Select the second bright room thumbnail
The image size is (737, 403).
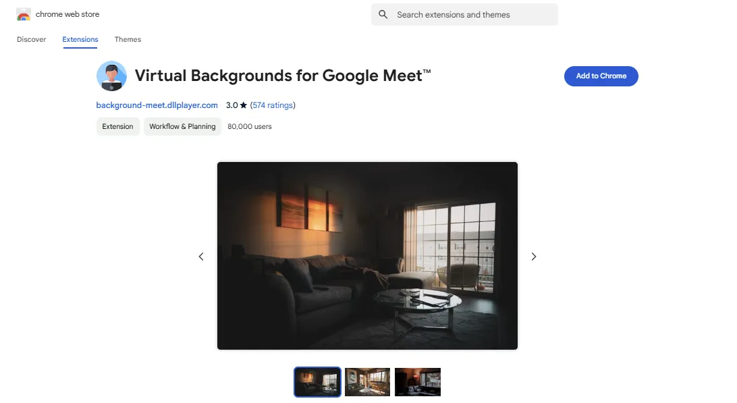point(368,382)
